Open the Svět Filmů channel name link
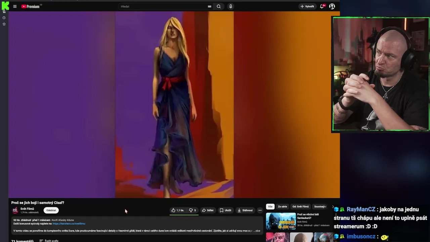The width and height of the screenshot is (430, 242). (27, 209)
